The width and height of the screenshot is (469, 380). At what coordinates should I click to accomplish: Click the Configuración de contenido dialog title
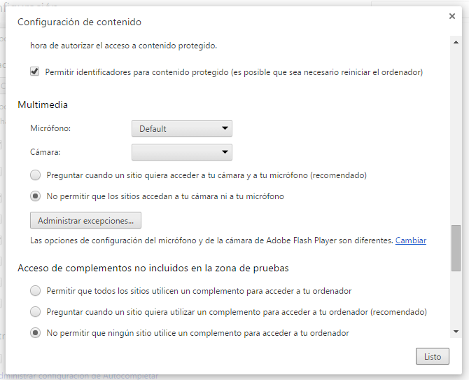point(79,22)
